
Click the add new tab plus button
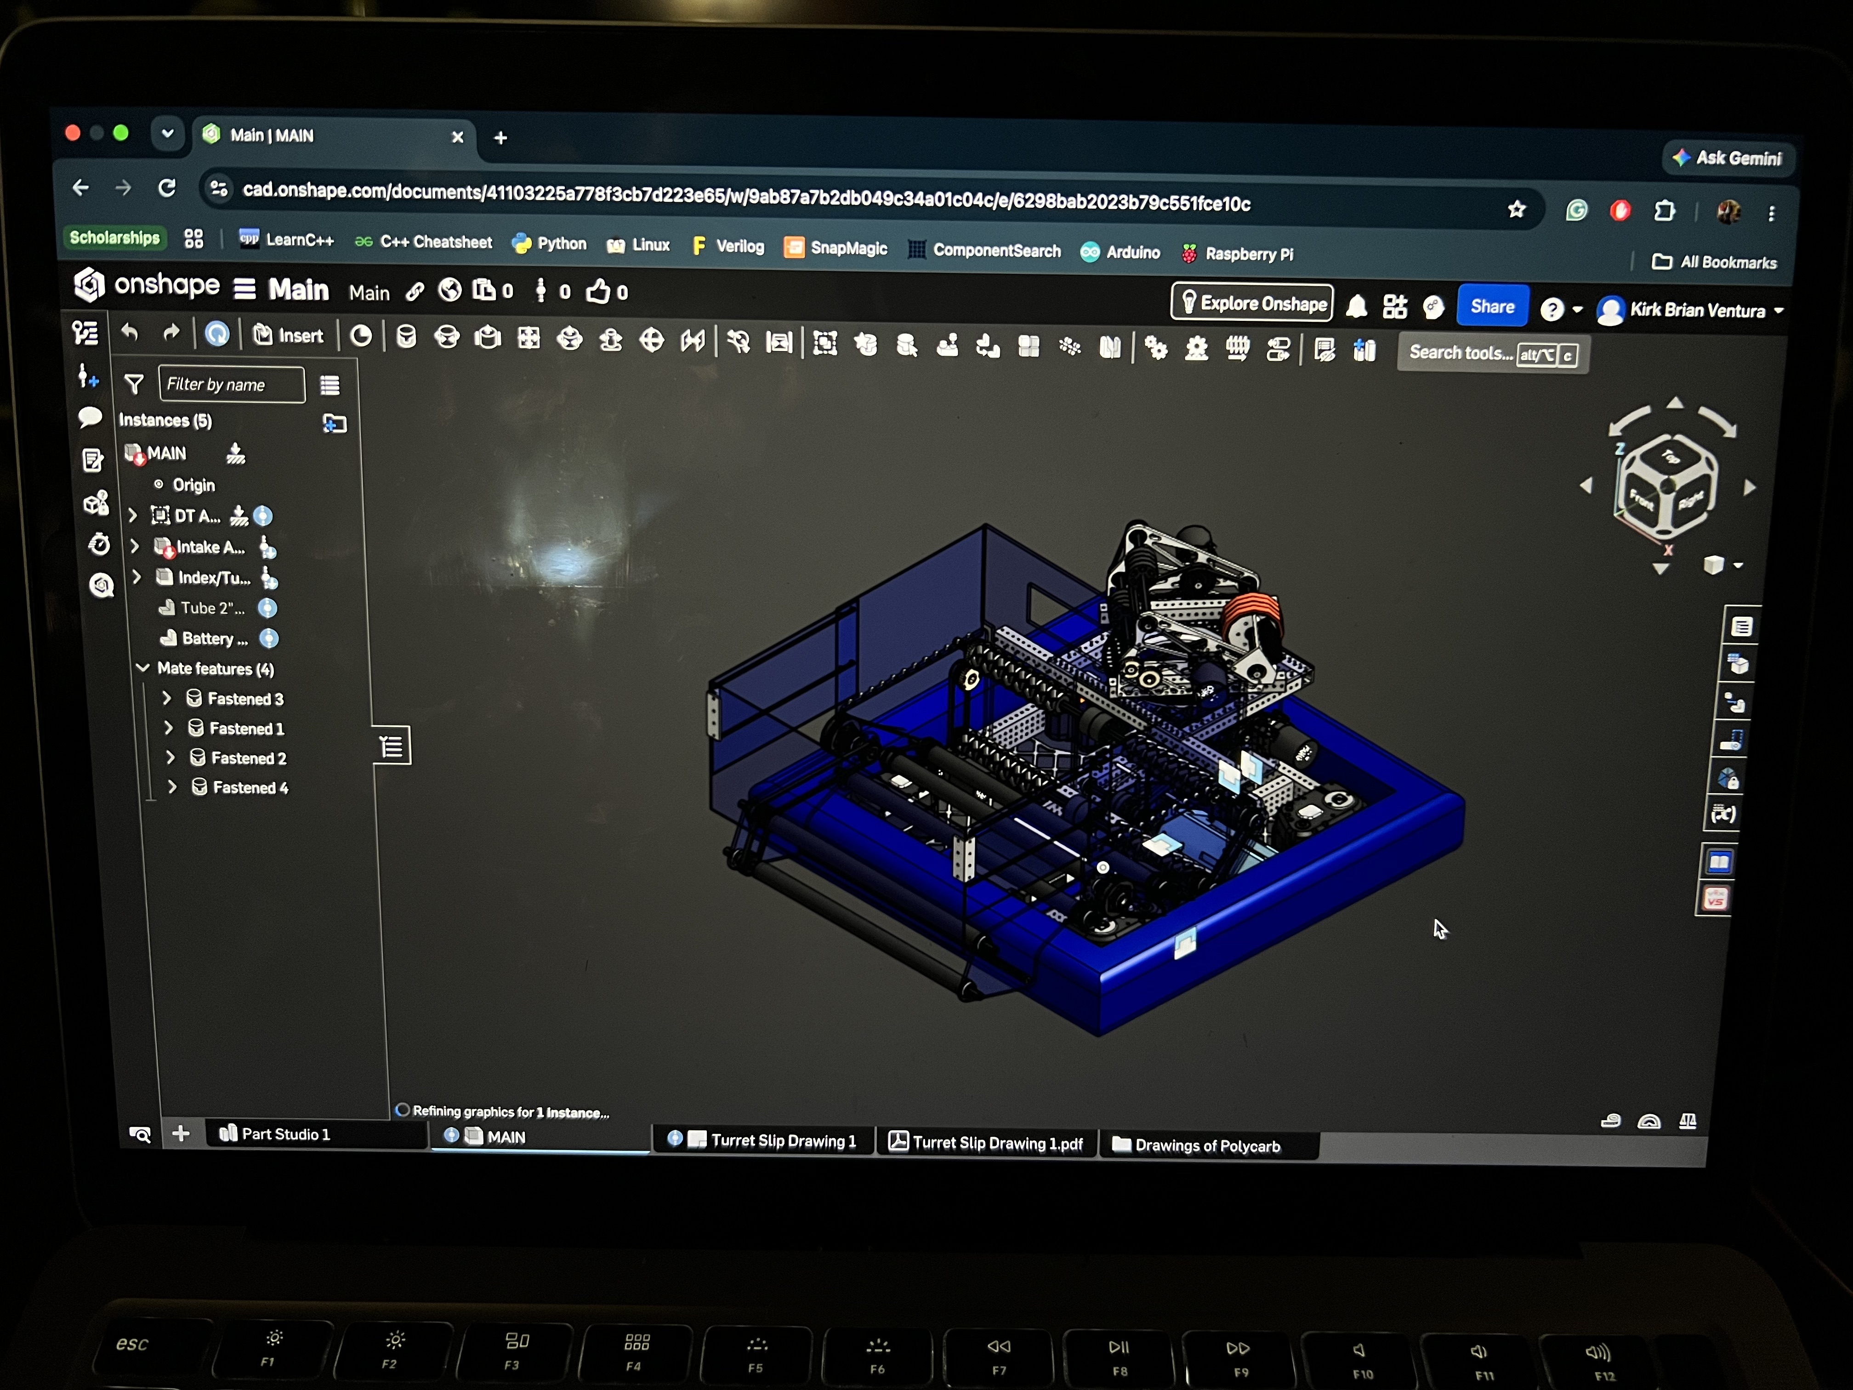click(181, 1134)
